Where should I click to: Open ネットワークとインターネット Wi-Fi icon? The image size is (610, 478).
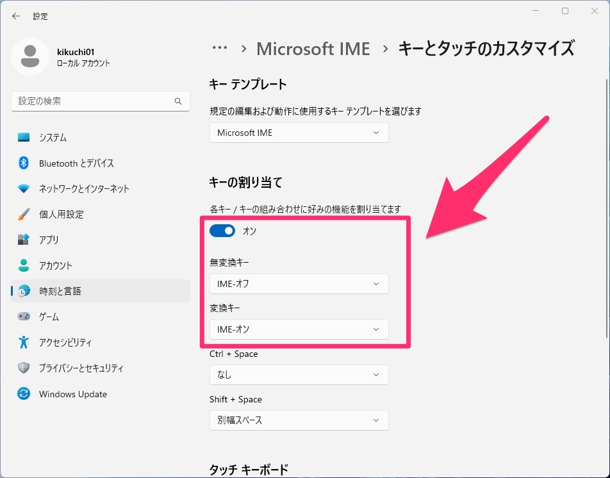point(24,188)
